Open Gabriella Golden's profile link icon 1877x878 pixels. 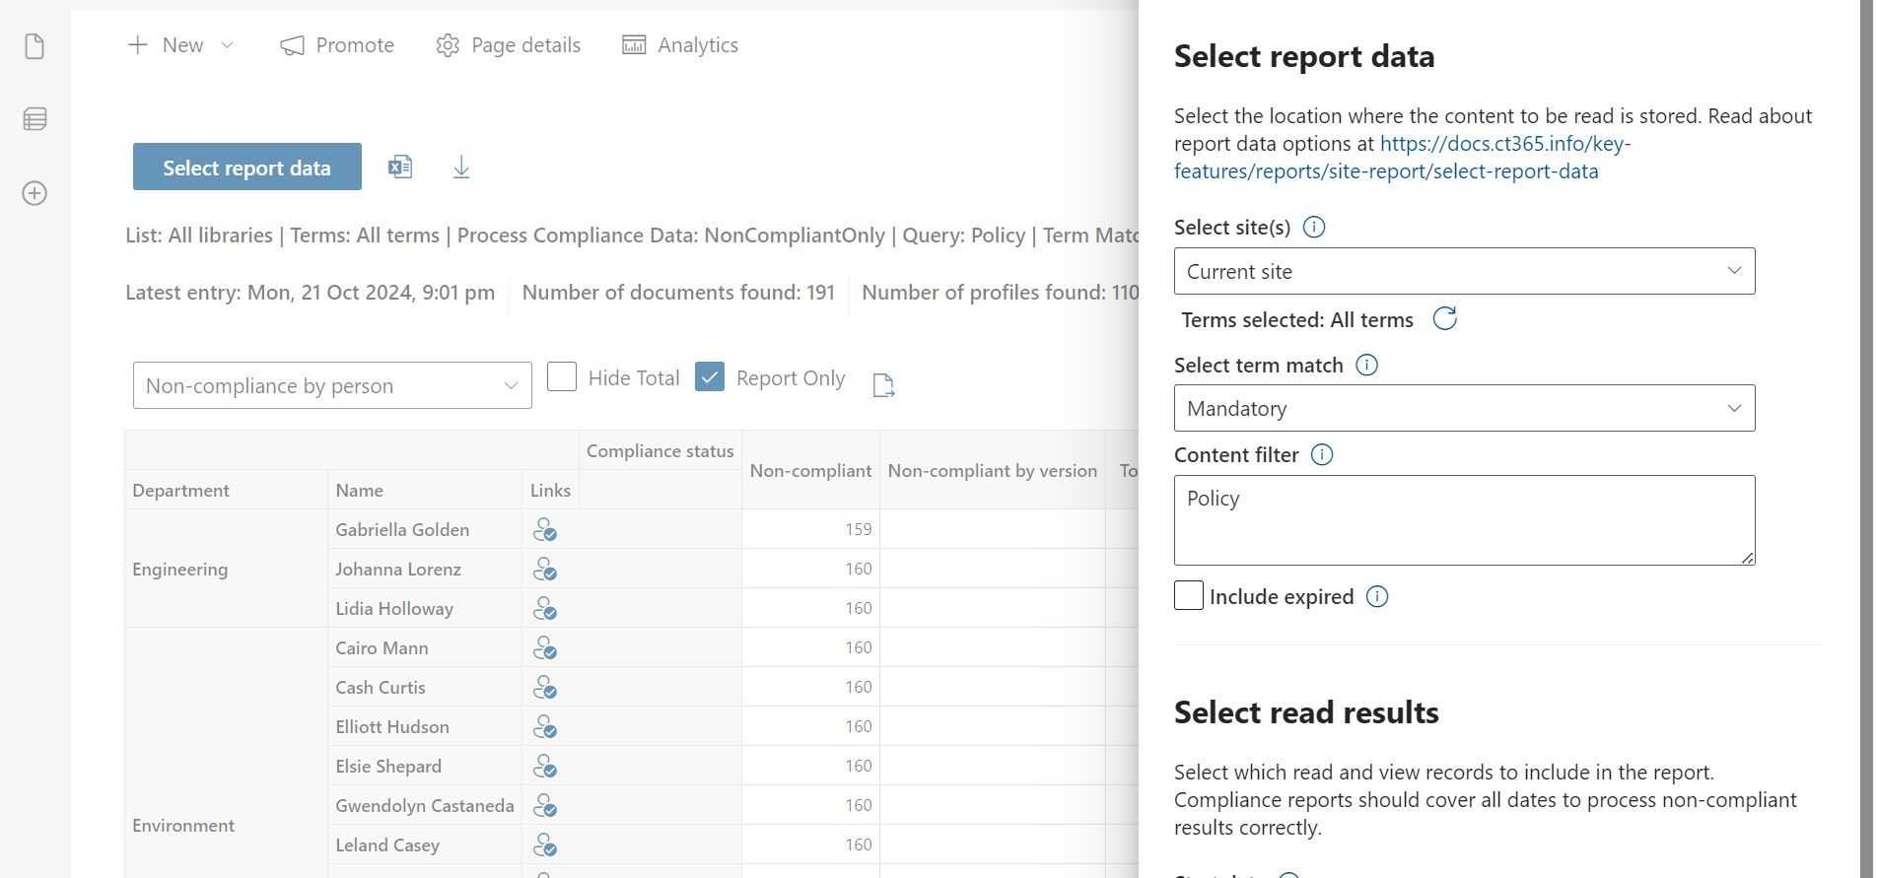[x=545, y=530]
